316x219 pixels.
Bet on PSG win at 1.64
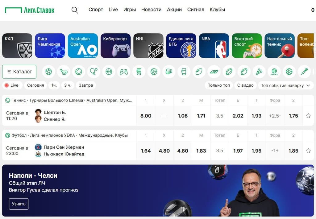point(146,151)
